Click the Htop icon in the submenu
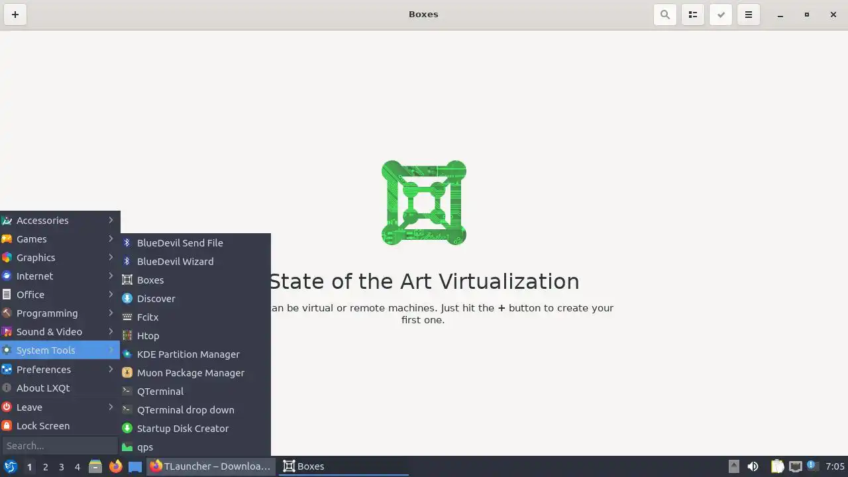 click(127, 336)
